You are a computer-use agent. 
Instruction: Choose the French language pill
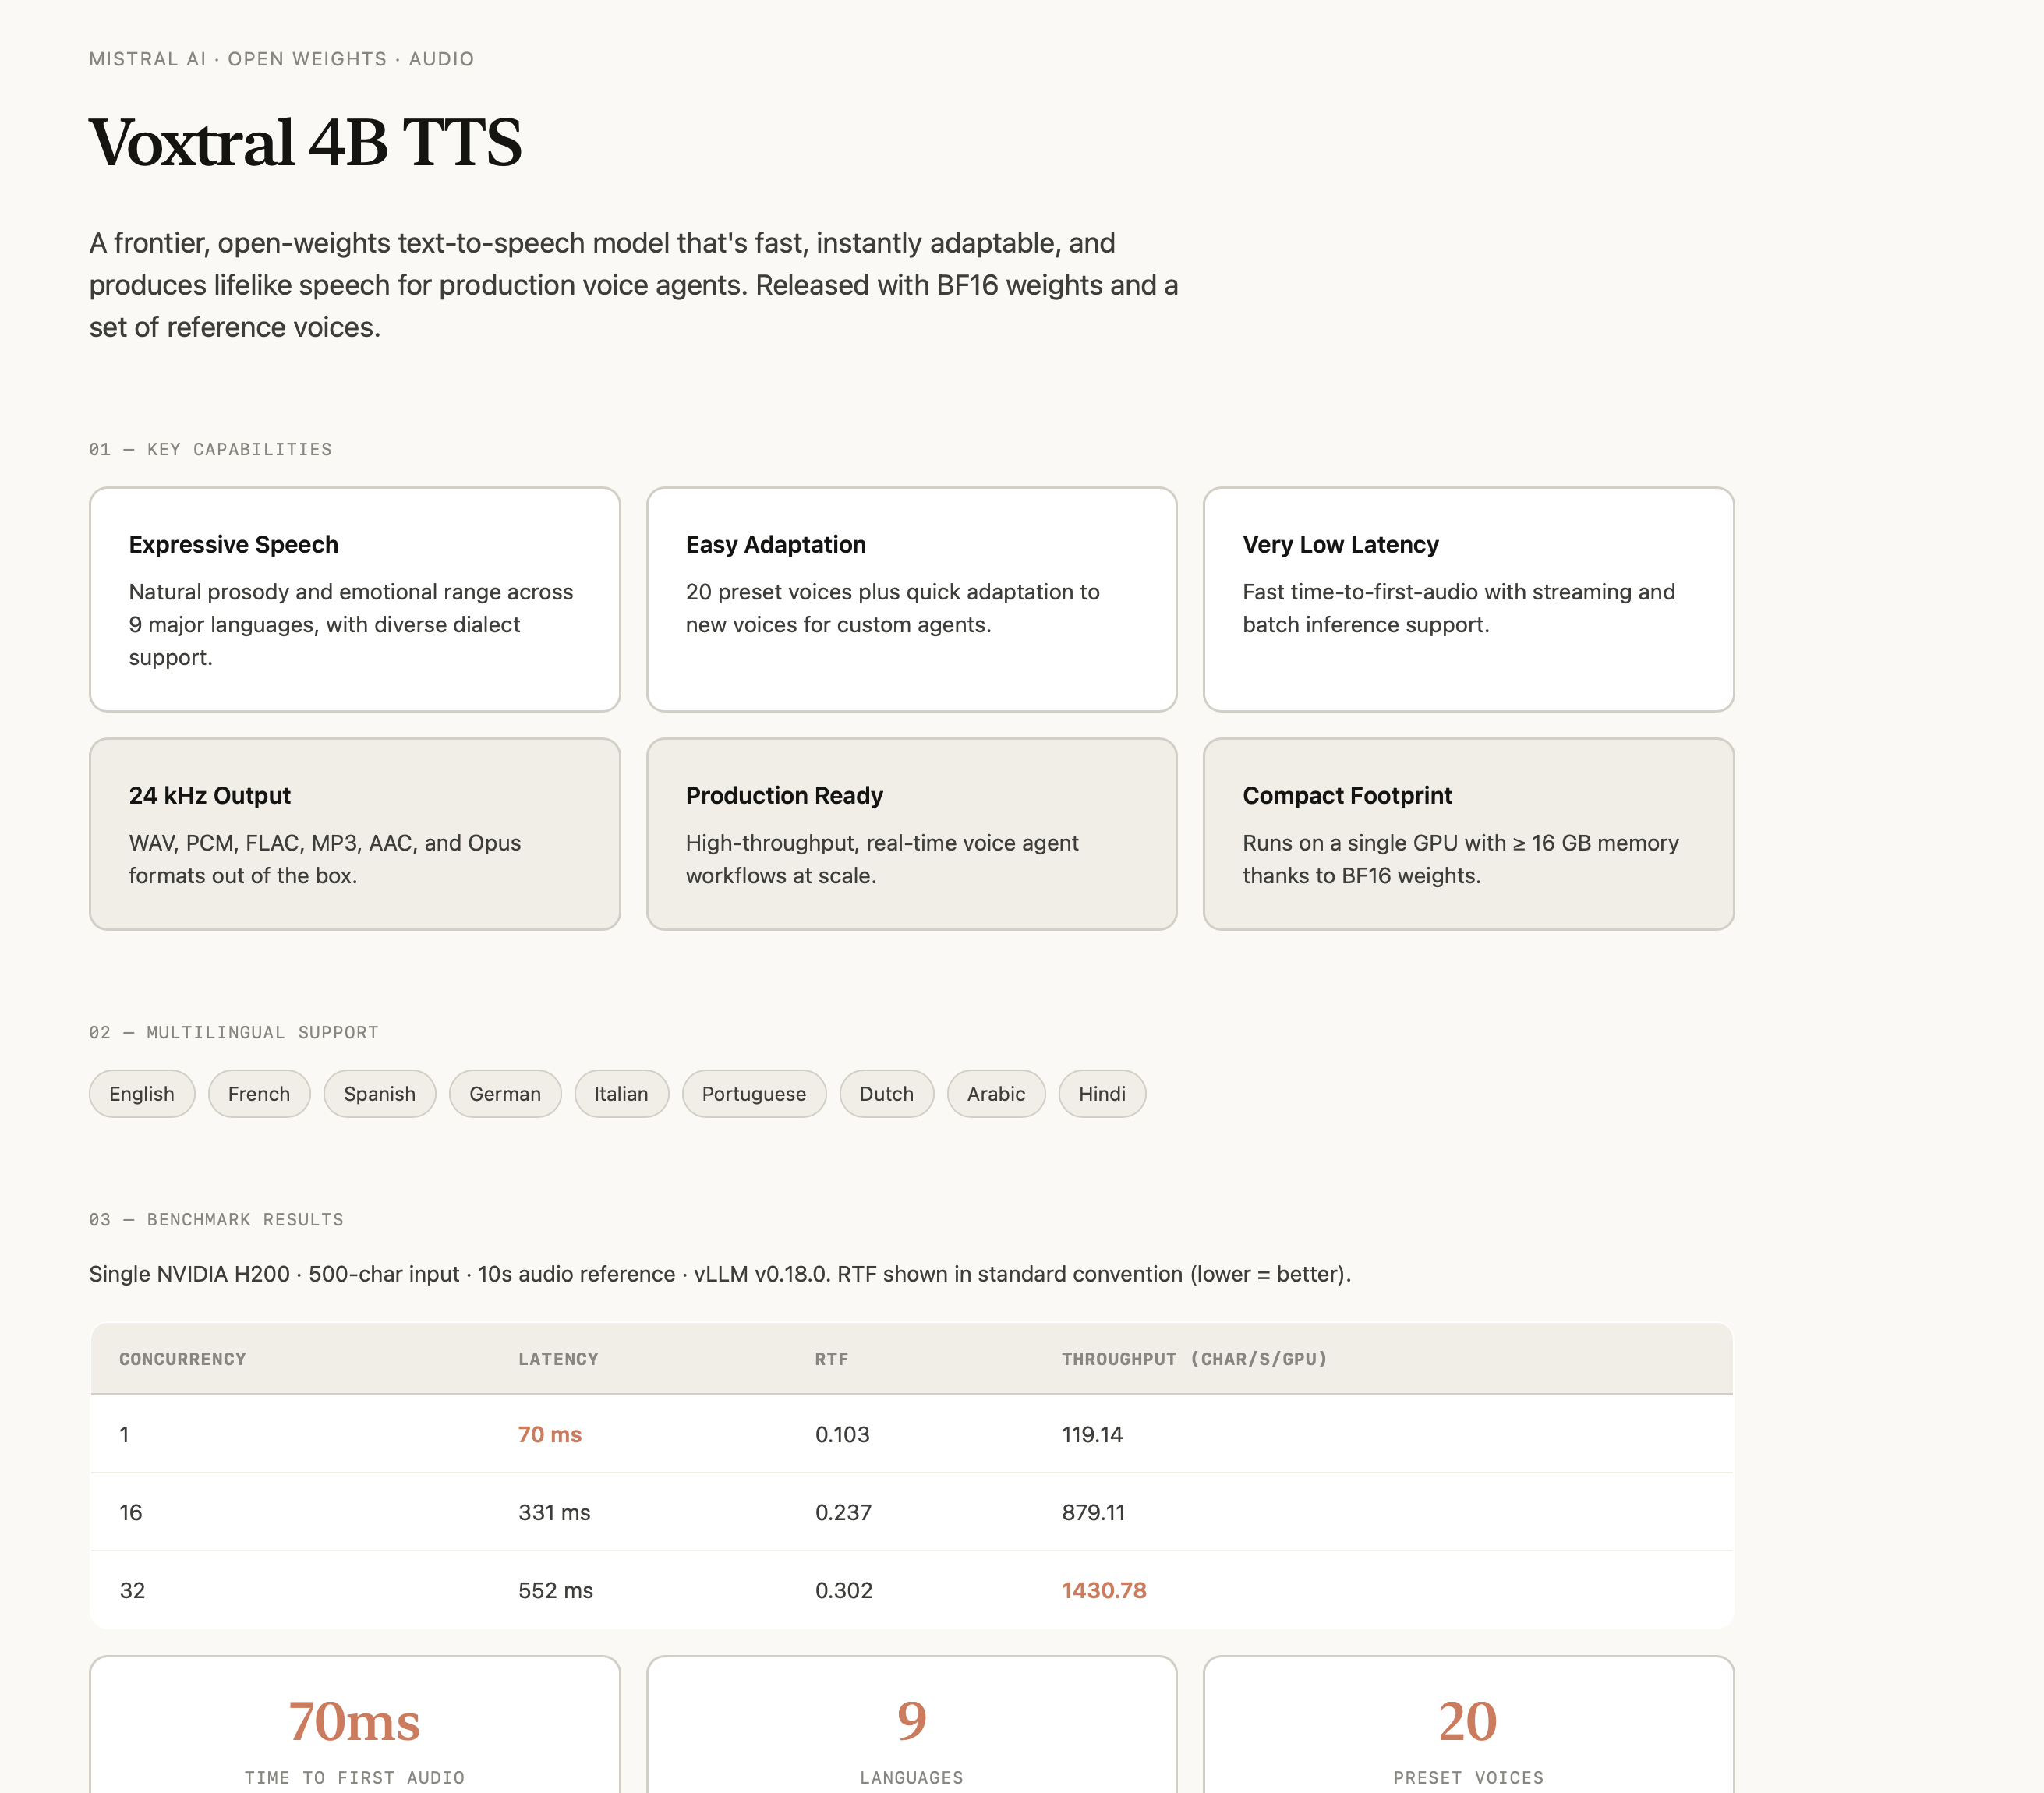(x=259, y=1094)
